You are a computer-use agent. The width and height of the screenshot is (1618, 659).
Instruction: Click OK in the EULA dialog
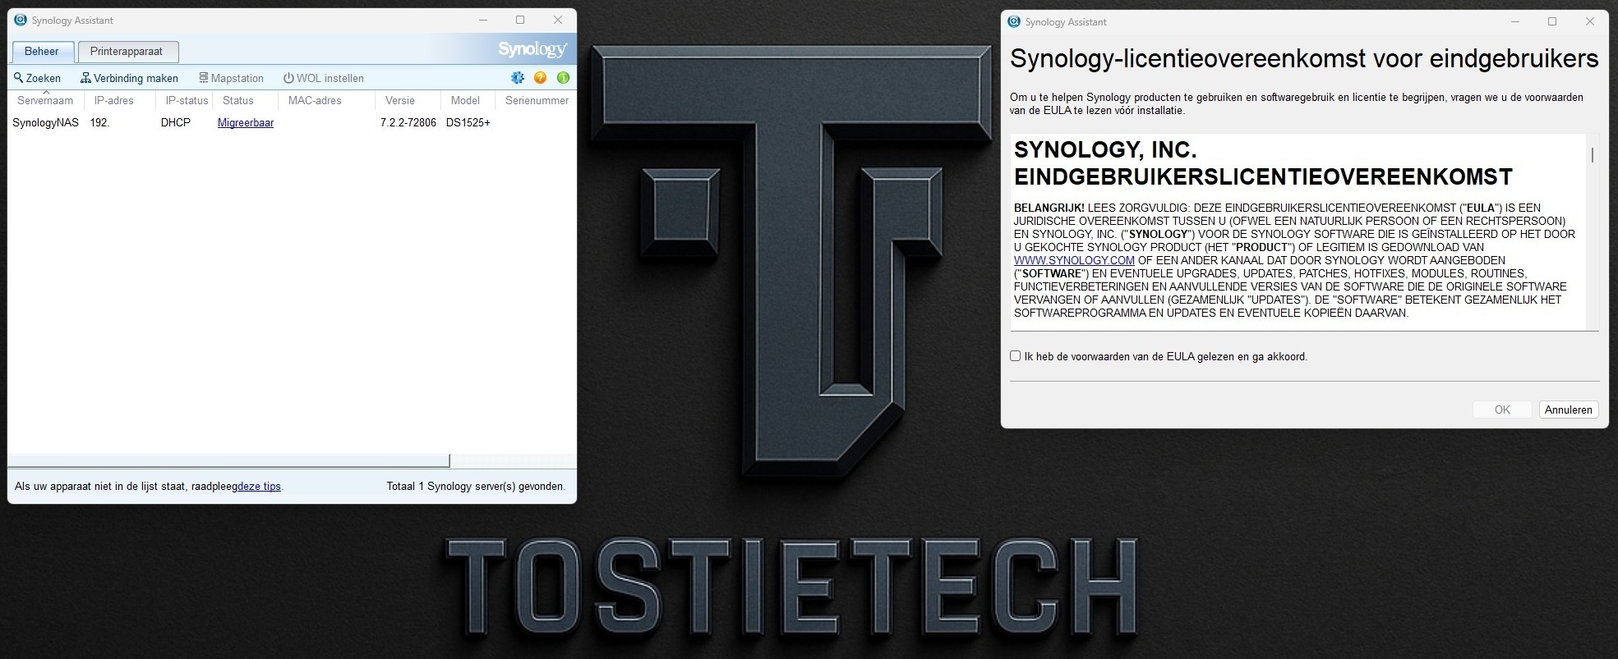click(x=1502, y=410)
